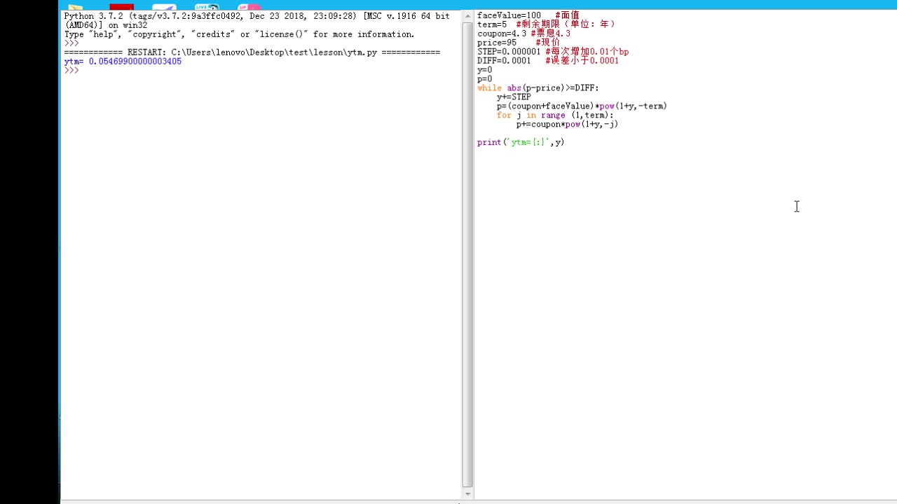Click the shell vertical scrollbar thumb
The image size is (897, 504).
[467, 255]
